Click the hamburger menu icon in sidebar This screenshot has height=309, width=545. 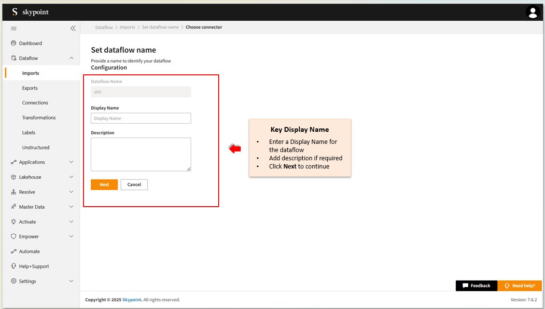tap(14, 28)
